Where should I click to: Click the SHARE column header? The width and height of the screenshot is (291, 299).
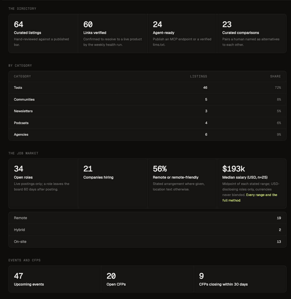coord(275,76)
